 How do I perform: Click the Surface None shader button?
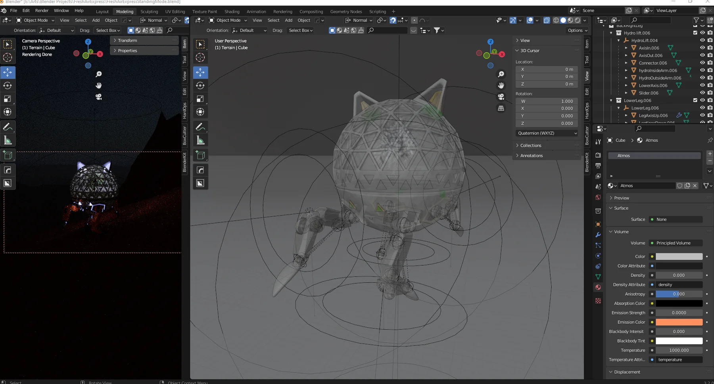676,219
